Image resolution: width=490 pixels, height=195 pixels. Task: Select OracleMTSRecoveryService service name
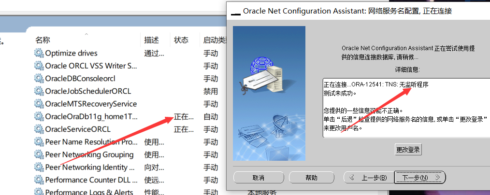point(91,104)
